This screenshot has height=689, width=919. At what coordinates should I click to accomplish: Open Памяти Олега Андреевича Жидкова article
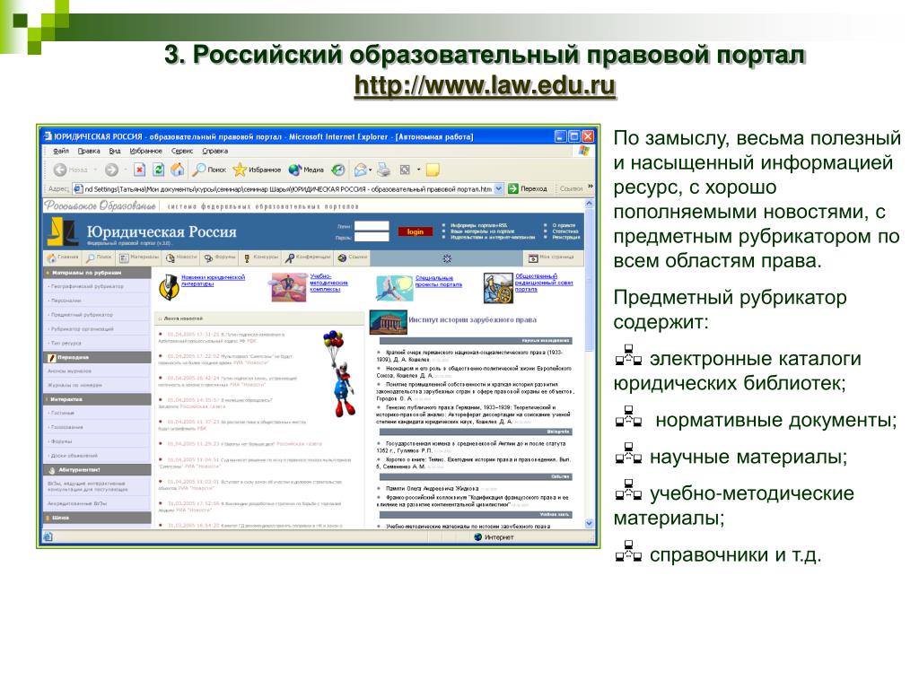432,488
